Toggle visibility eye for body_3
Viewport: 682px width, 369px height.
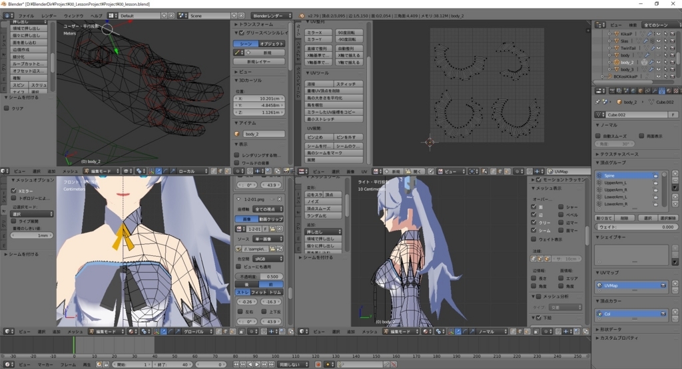point(659,69)
